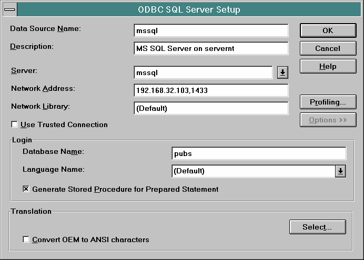The height and width of the screenshot is (260, 364).
Task: Click the Server label
Action: (24, 70)
